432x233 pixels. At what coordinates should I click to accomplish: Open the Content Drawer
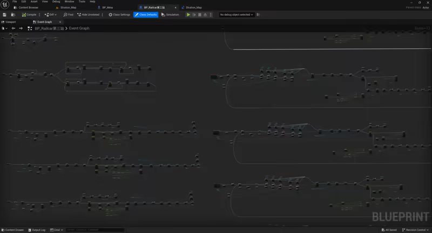pos(13,230)
